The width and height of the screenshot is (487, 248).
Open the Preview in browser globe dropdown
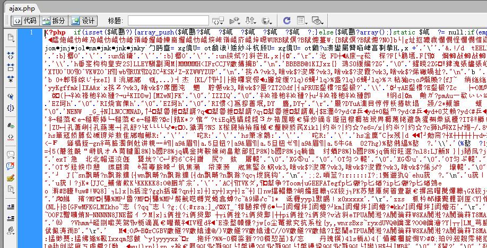point(267,21)
